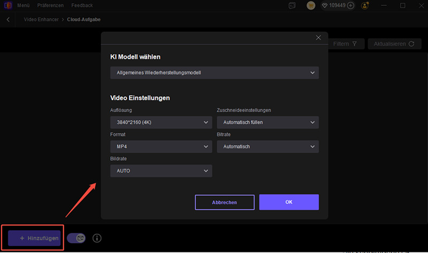Toggle the email notification switch
428x253 pixels.
click(77, 238)
